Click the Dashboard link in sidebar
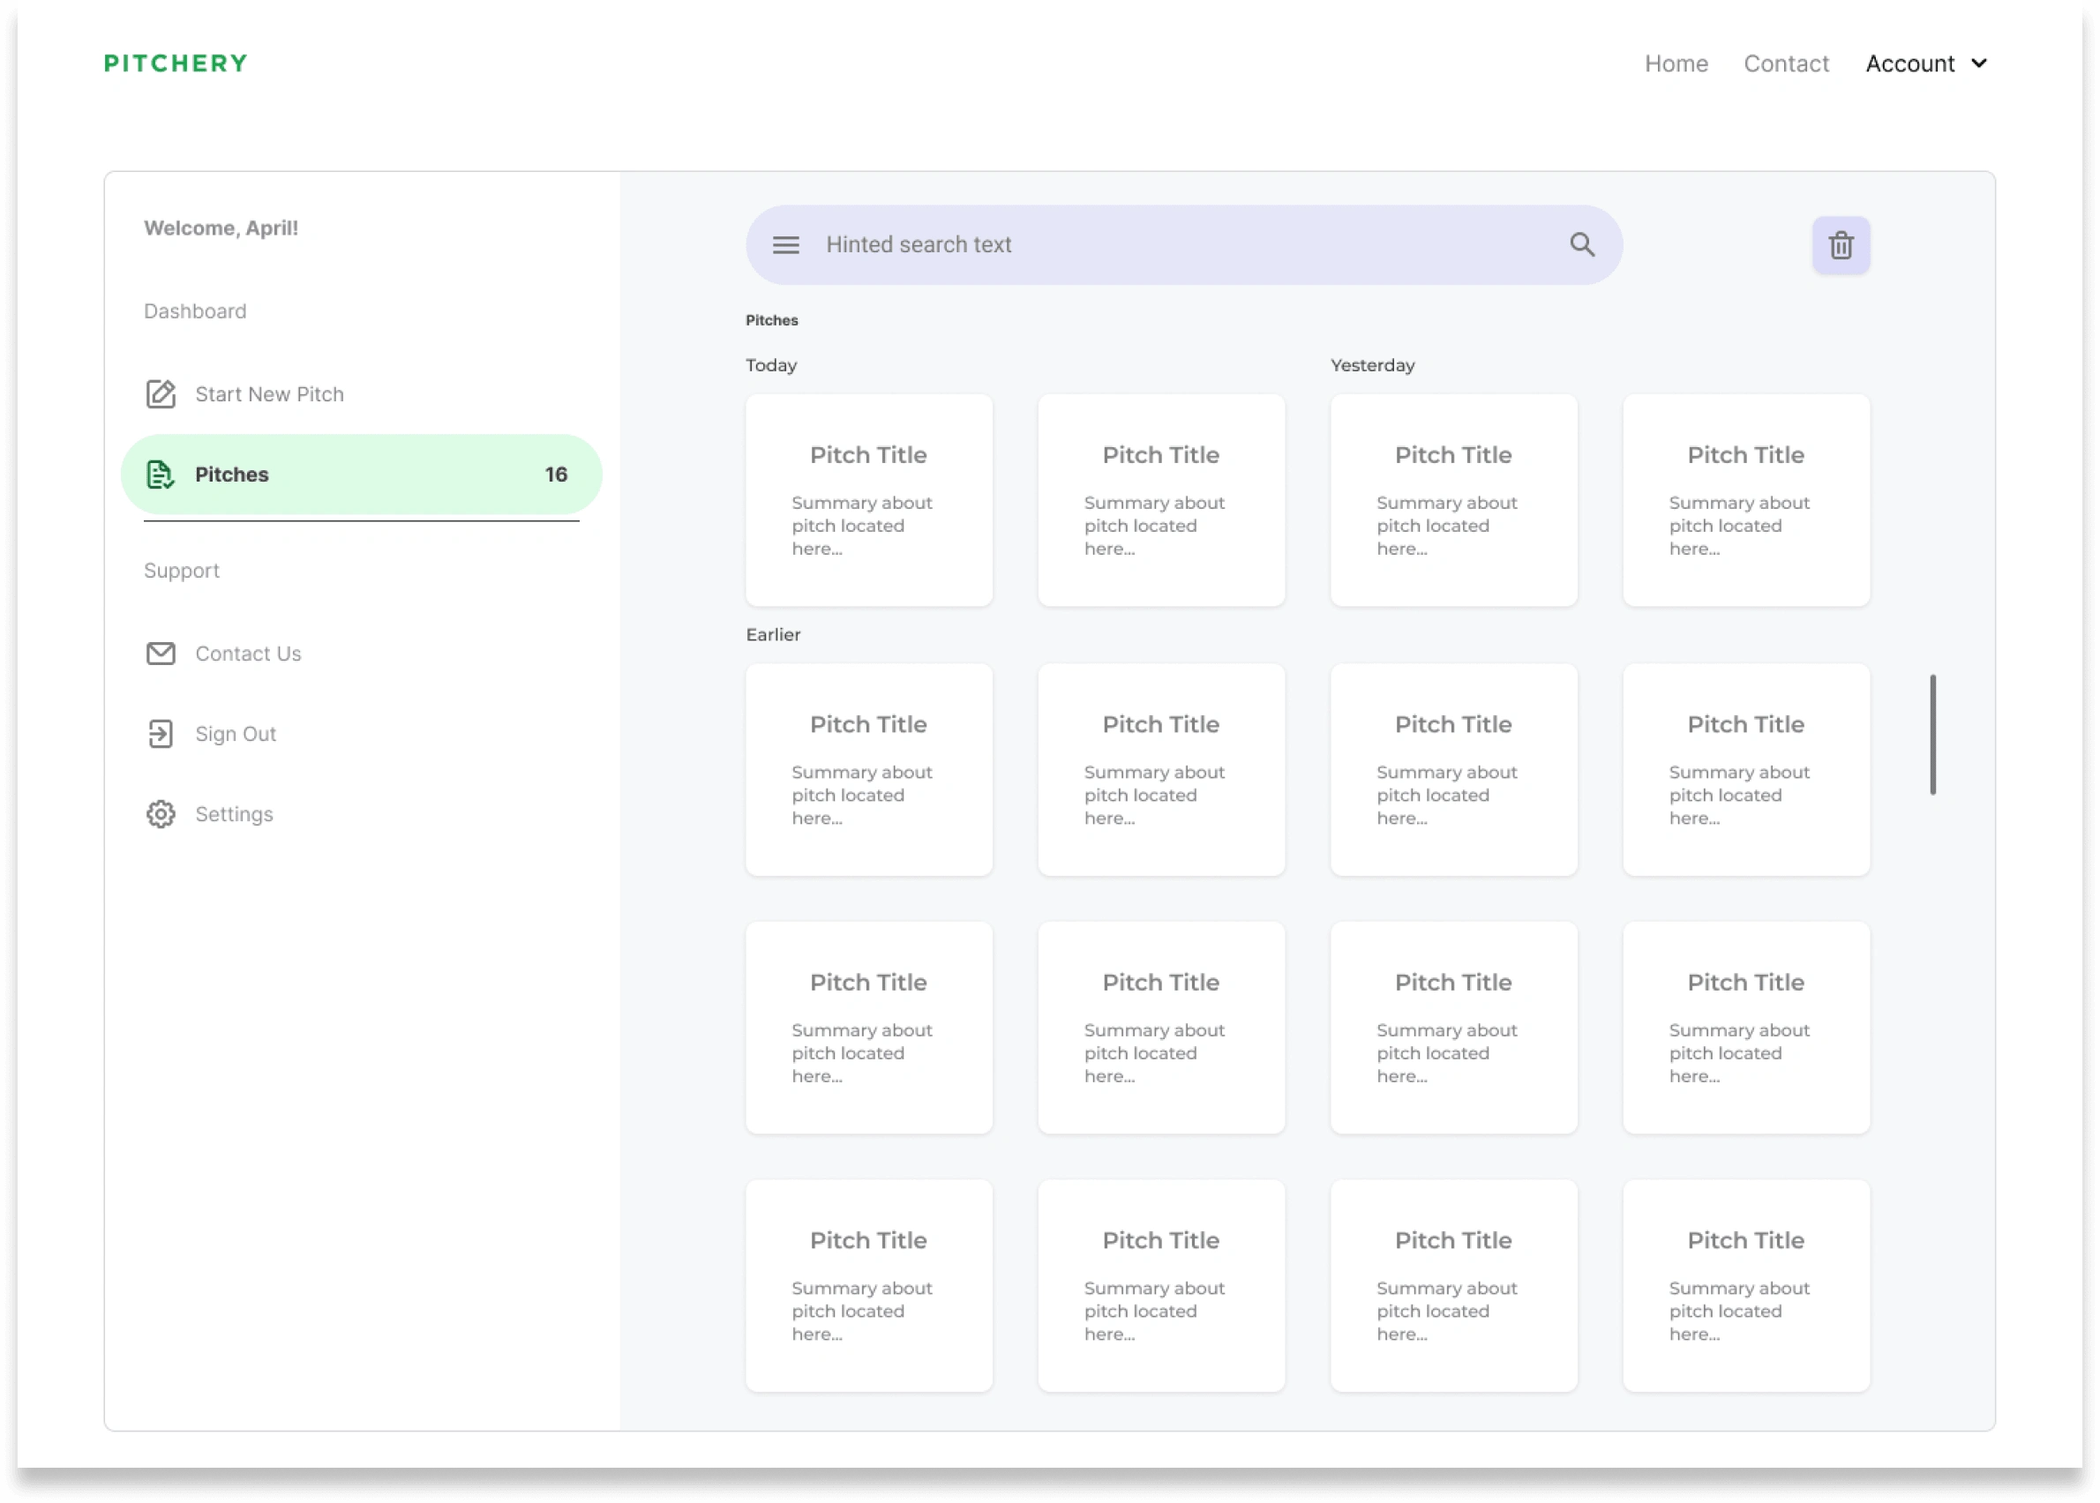Image resolution: width=2100 pixels, height=1503 pixels. 195,310
